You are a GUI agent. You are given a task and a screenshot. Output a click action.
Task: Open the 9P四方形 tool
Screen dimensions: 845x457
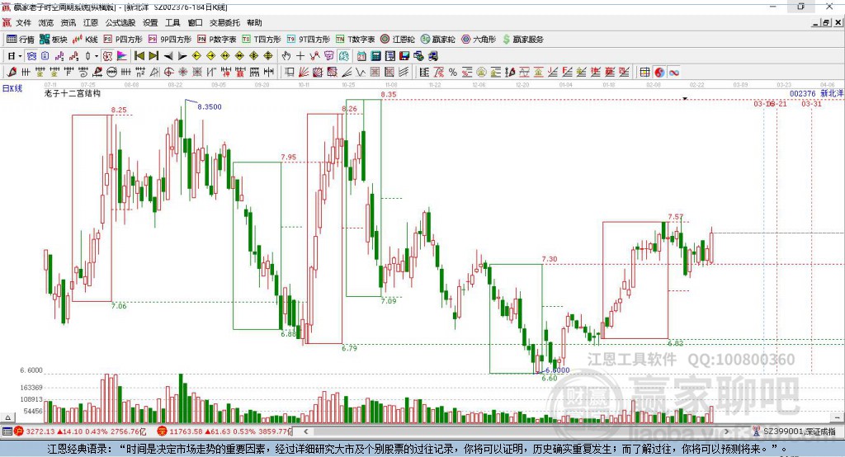pos(170,40)
